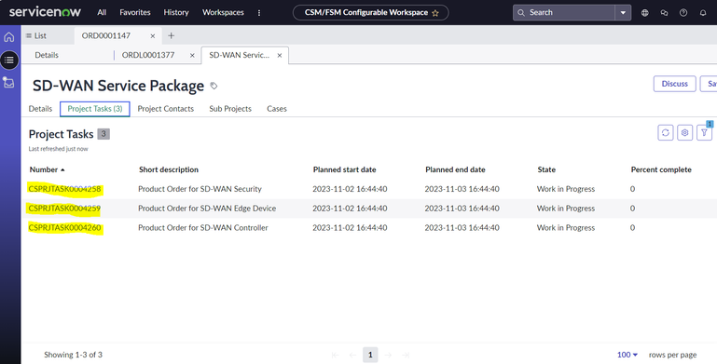The image size is (717, 364).
Task: Close the ORD0001147 tab
Action: pyautogui.click(x=153, y=36)
